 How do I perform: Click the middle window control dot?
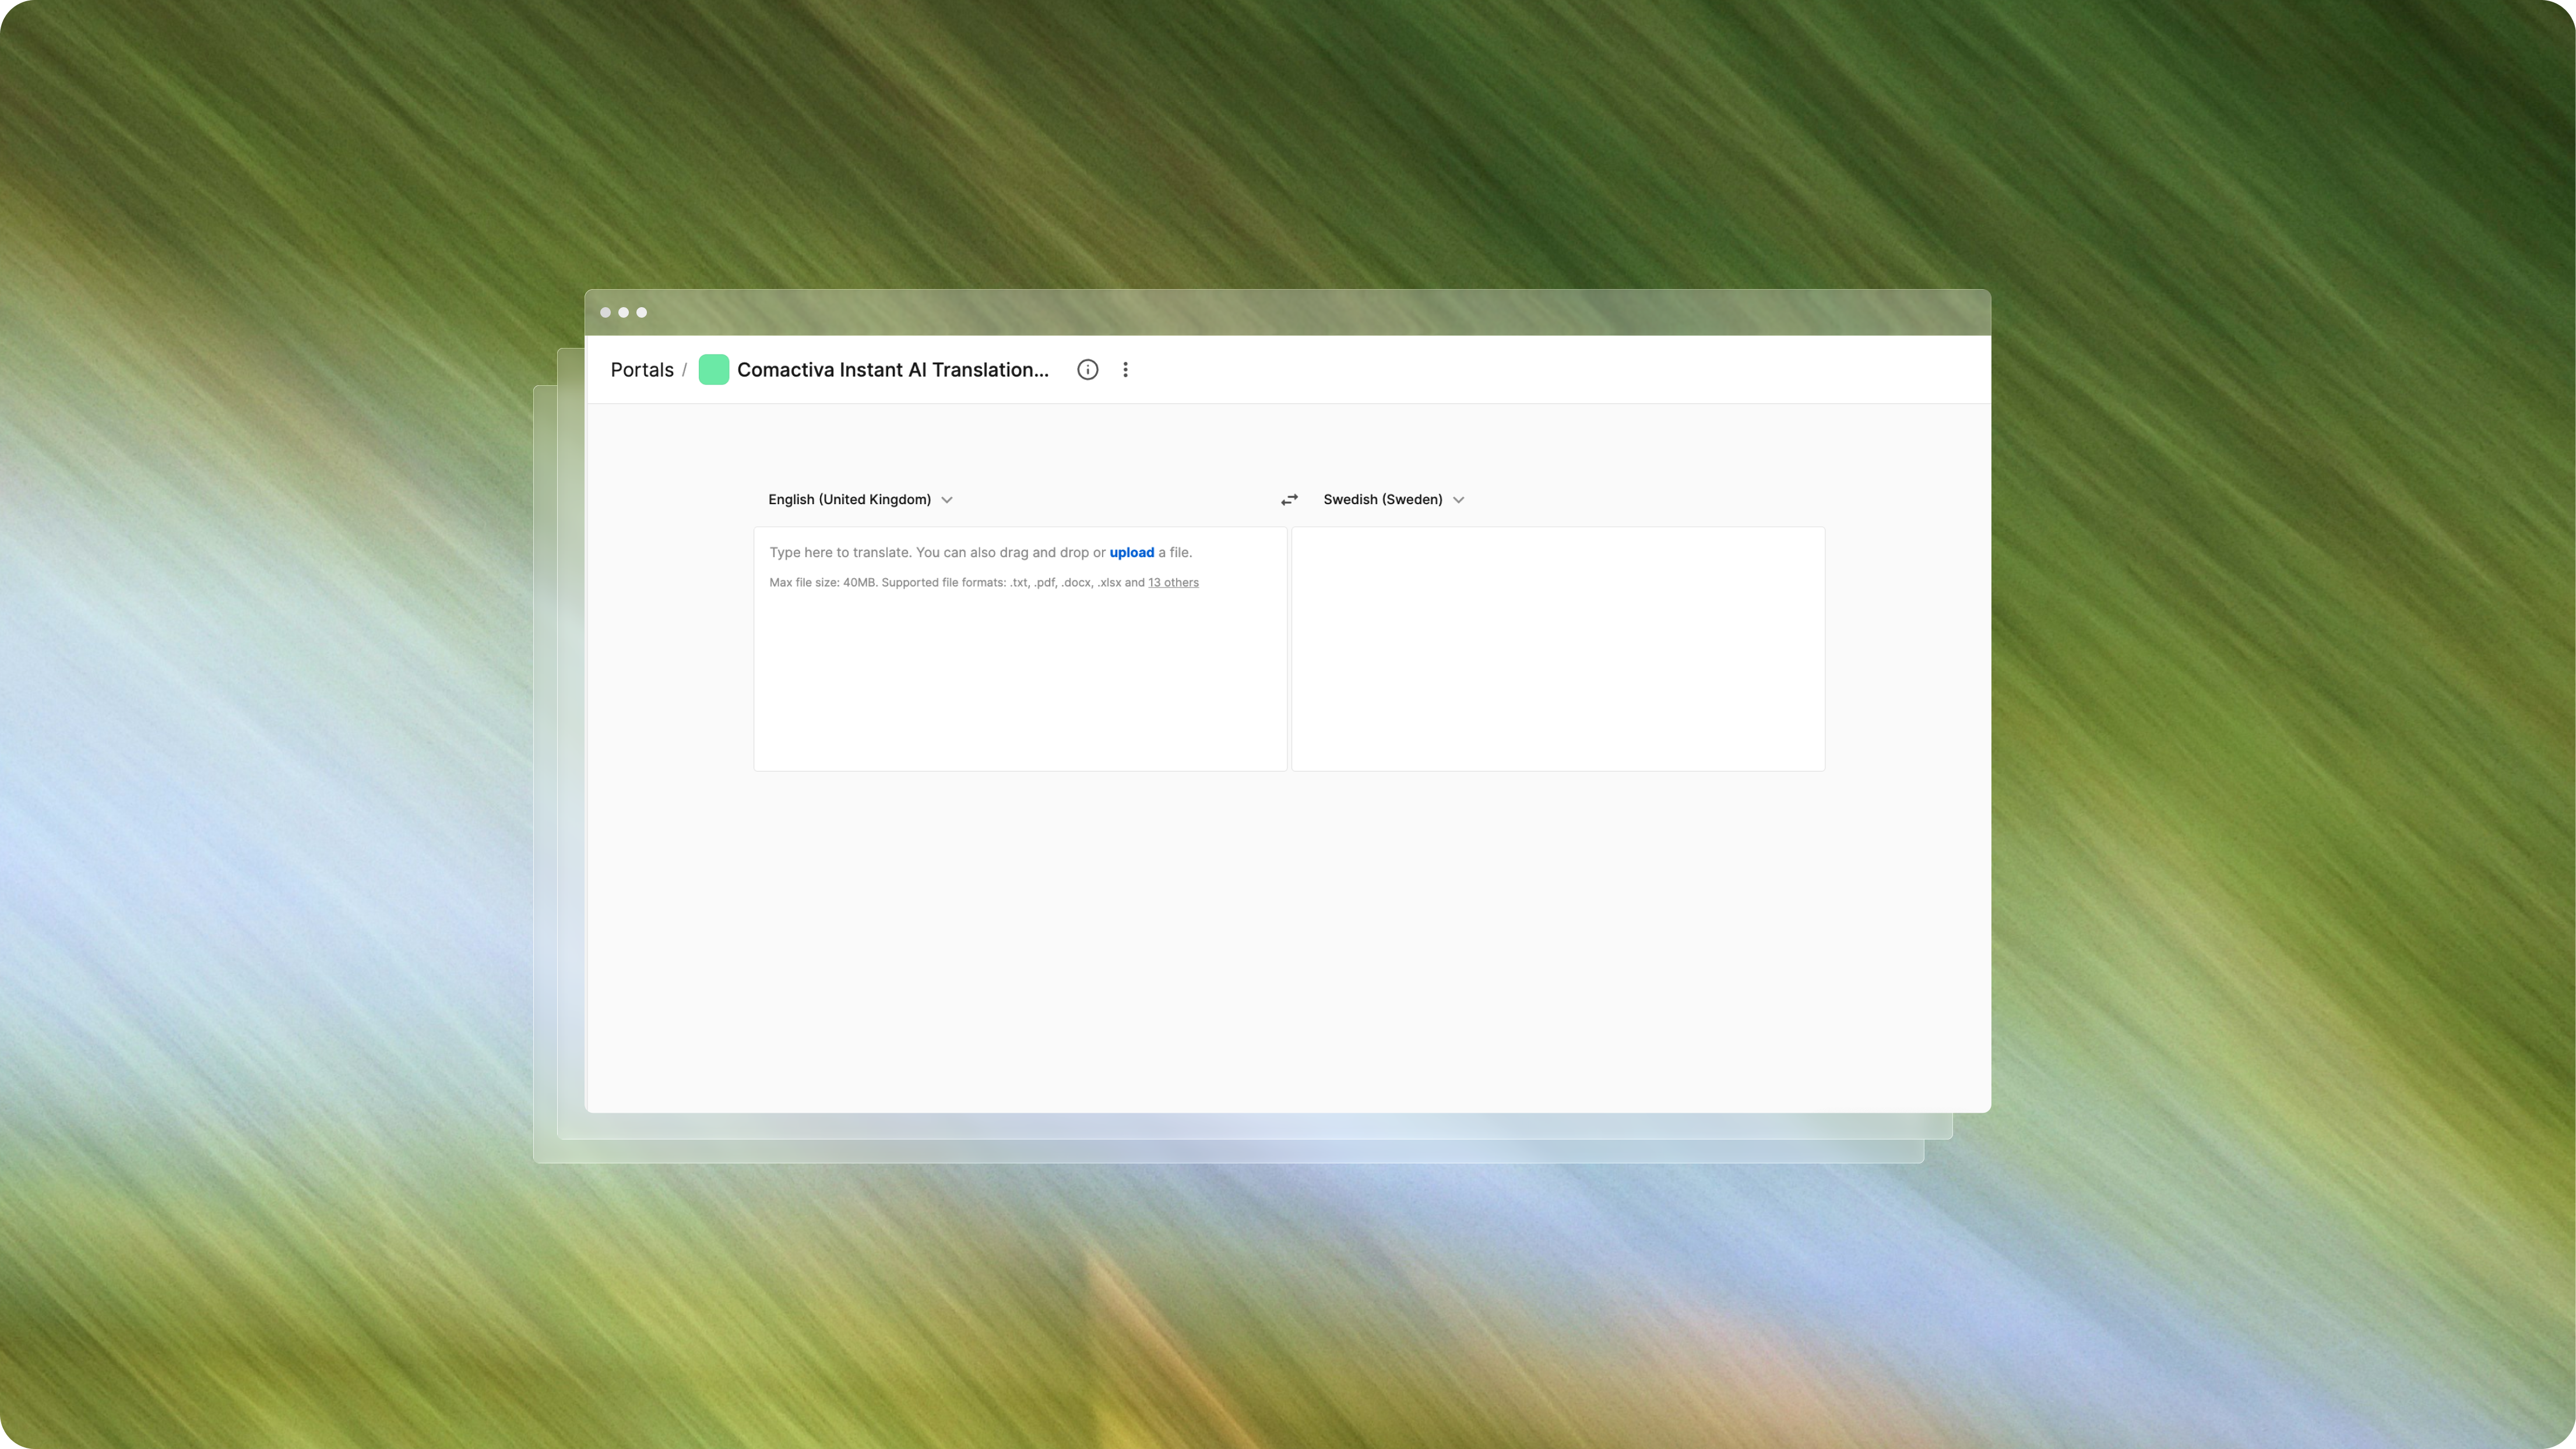[x=624, y=312]
